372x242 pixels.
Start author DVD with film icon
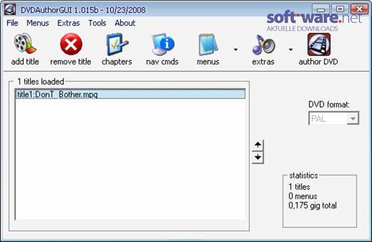pos(319,45)
